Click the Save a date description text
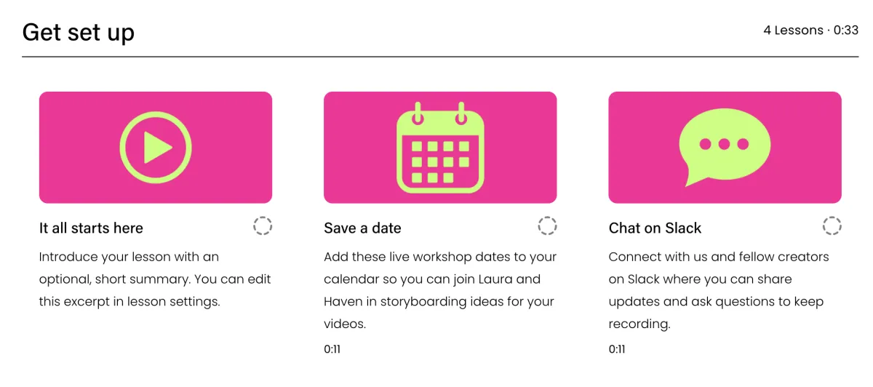 [440, 290]
